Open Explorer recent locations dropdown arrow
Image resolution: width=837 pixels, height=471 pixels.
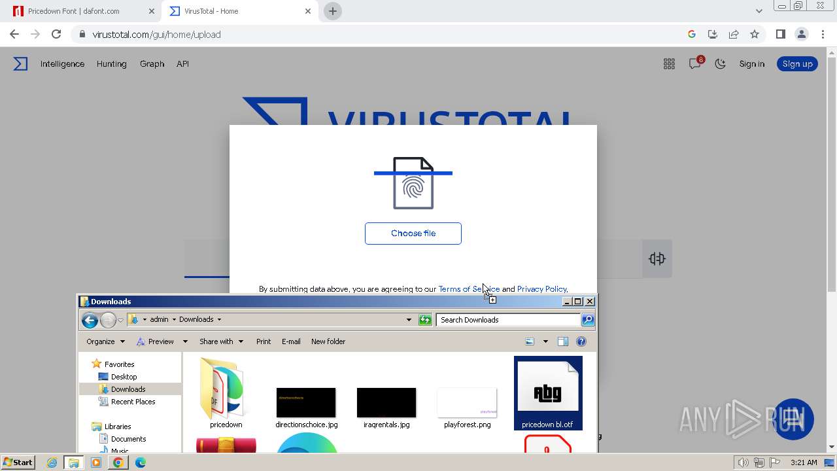pyautogui.click(x=120, y=320)
